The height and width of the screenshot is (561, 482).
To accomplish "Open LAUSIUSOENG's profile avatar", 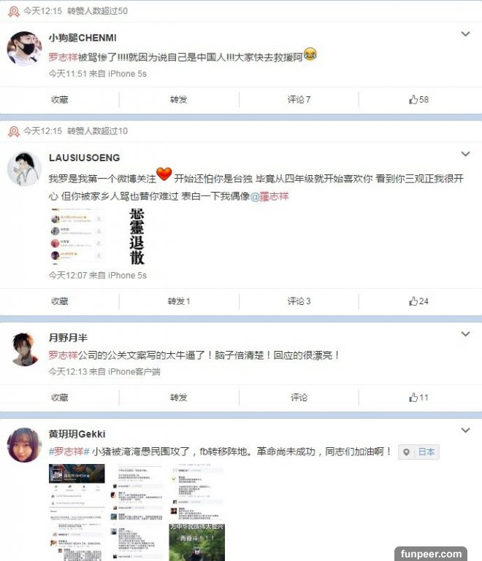I will [24, 169].
